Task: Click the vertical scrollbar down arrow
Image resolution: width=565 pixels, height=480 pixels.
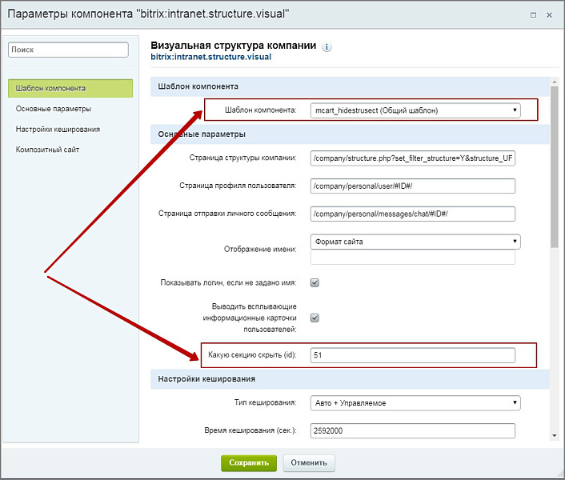Action: click(x=554, y=435)
